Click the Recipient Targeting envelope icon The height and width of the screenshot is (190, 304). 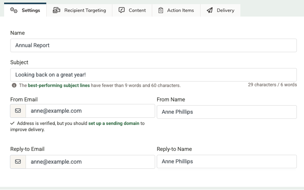click(x=57, y=10)
